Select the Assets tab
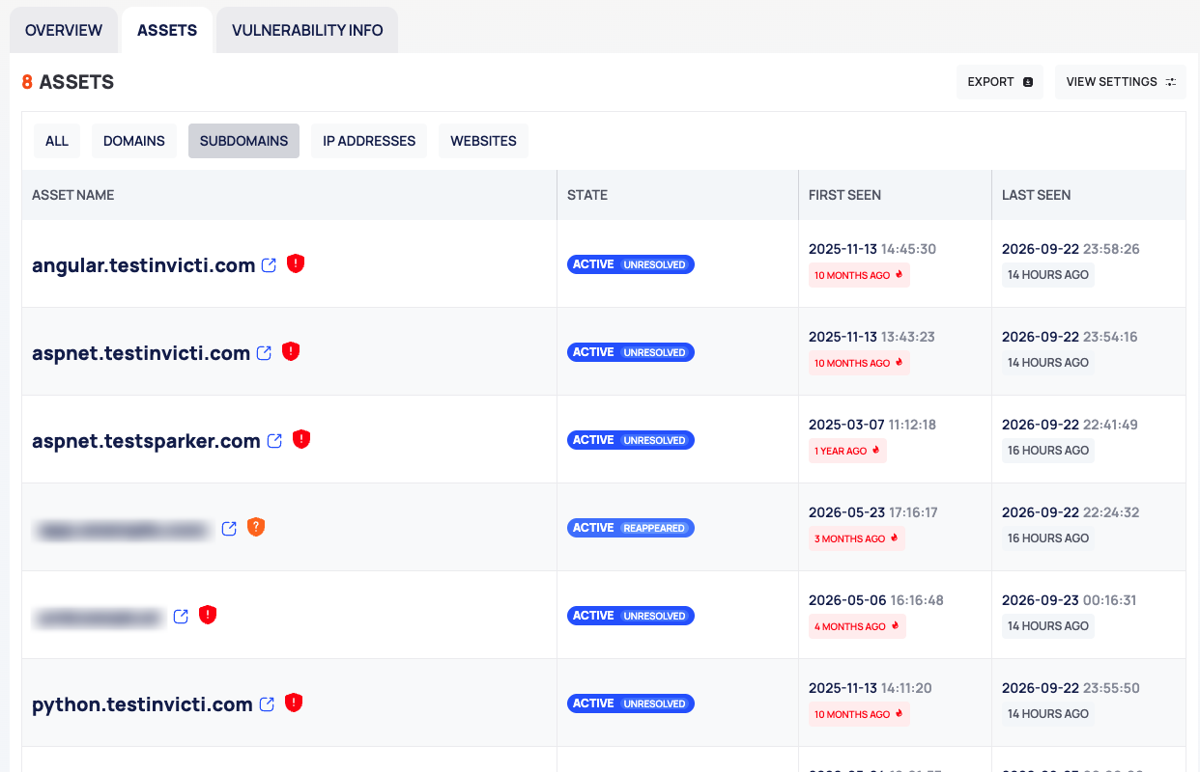Screen dimensions: 1200x772 coord(167,31)
